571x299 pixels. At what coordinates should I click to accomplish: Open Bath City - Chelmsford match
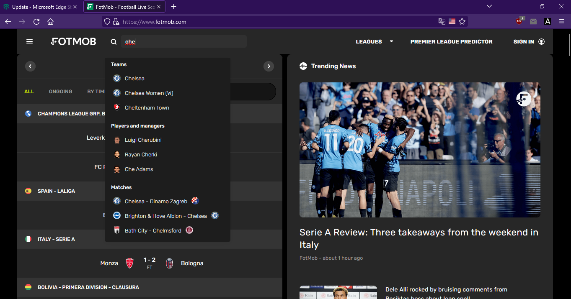point(168,230)
